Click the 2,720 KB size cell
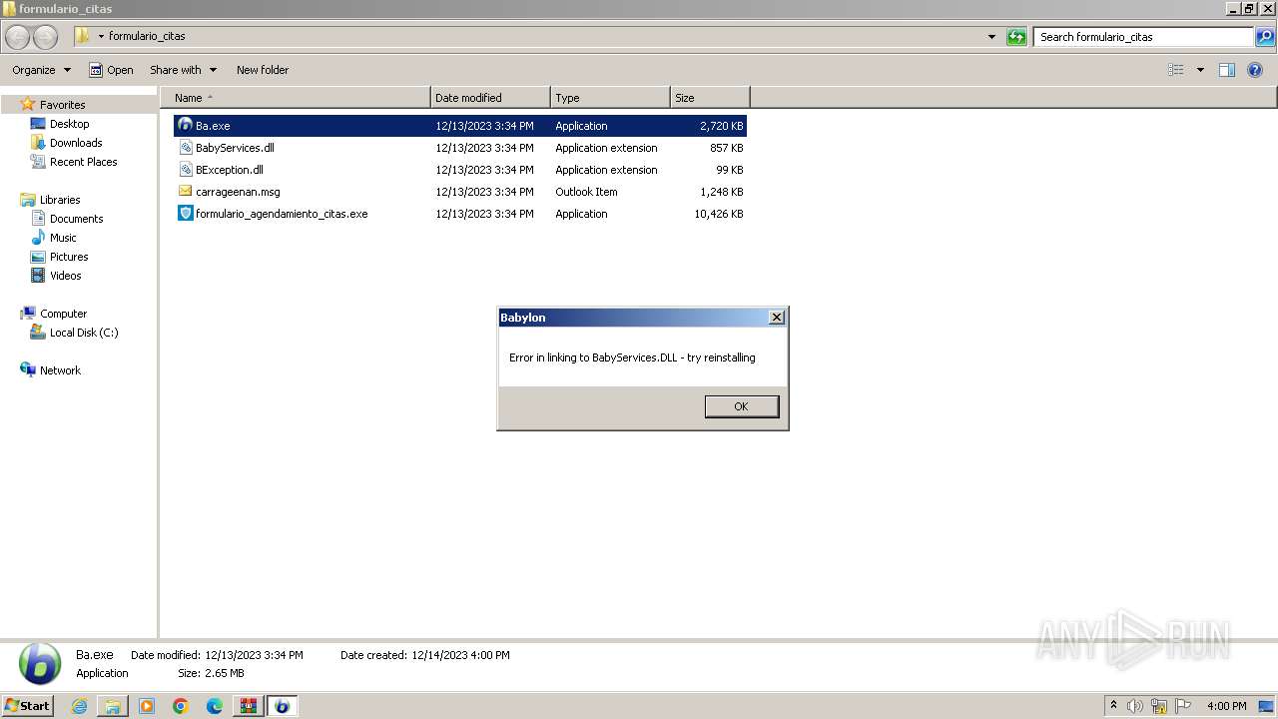Screen dimensions: 1278x719 pos(721,126)
